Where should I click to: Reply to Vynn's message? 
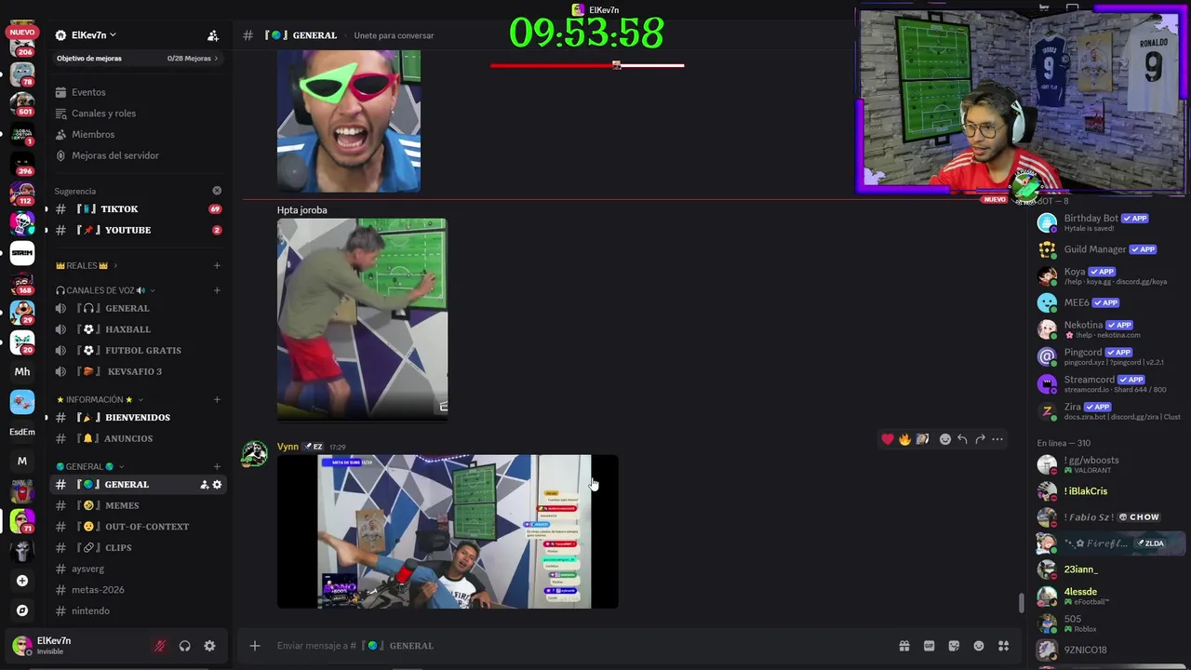click(962, 439)
